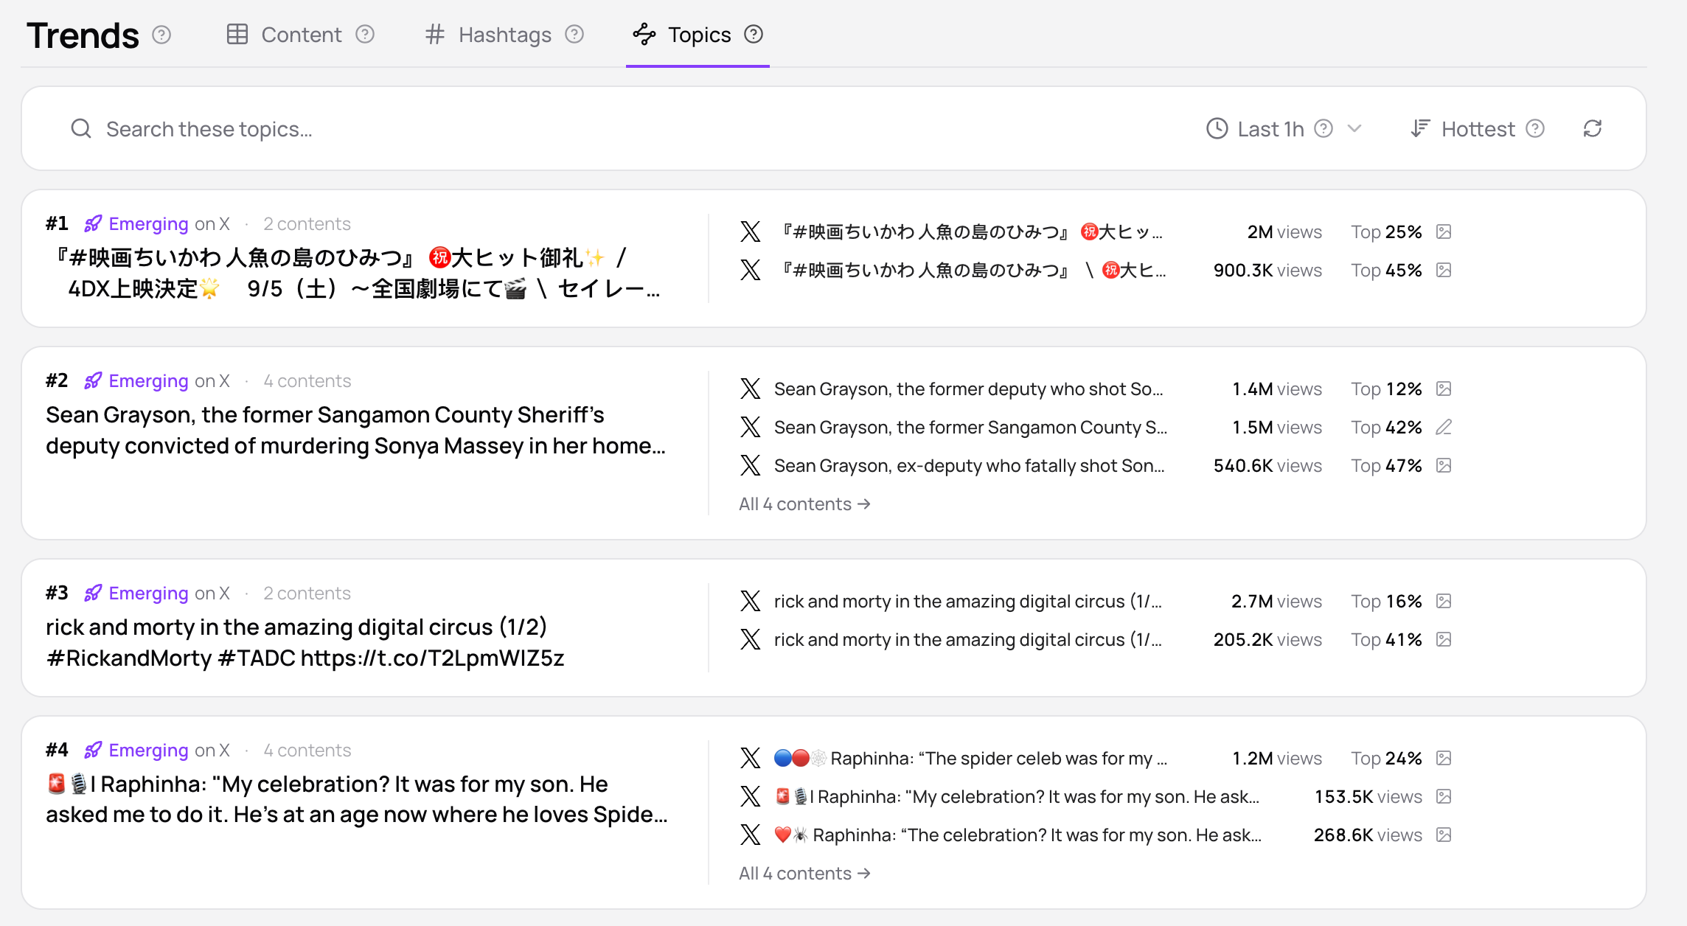Open the Last 1h time range dropdown

pos(1284,129)
